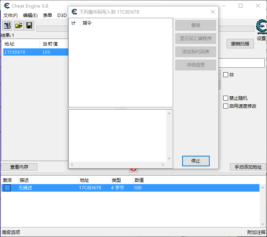The width and height of the screenshot is (267, 237).
Task: Click the Cheat Engine title bar icon
Action: click(x=7, y=6)
